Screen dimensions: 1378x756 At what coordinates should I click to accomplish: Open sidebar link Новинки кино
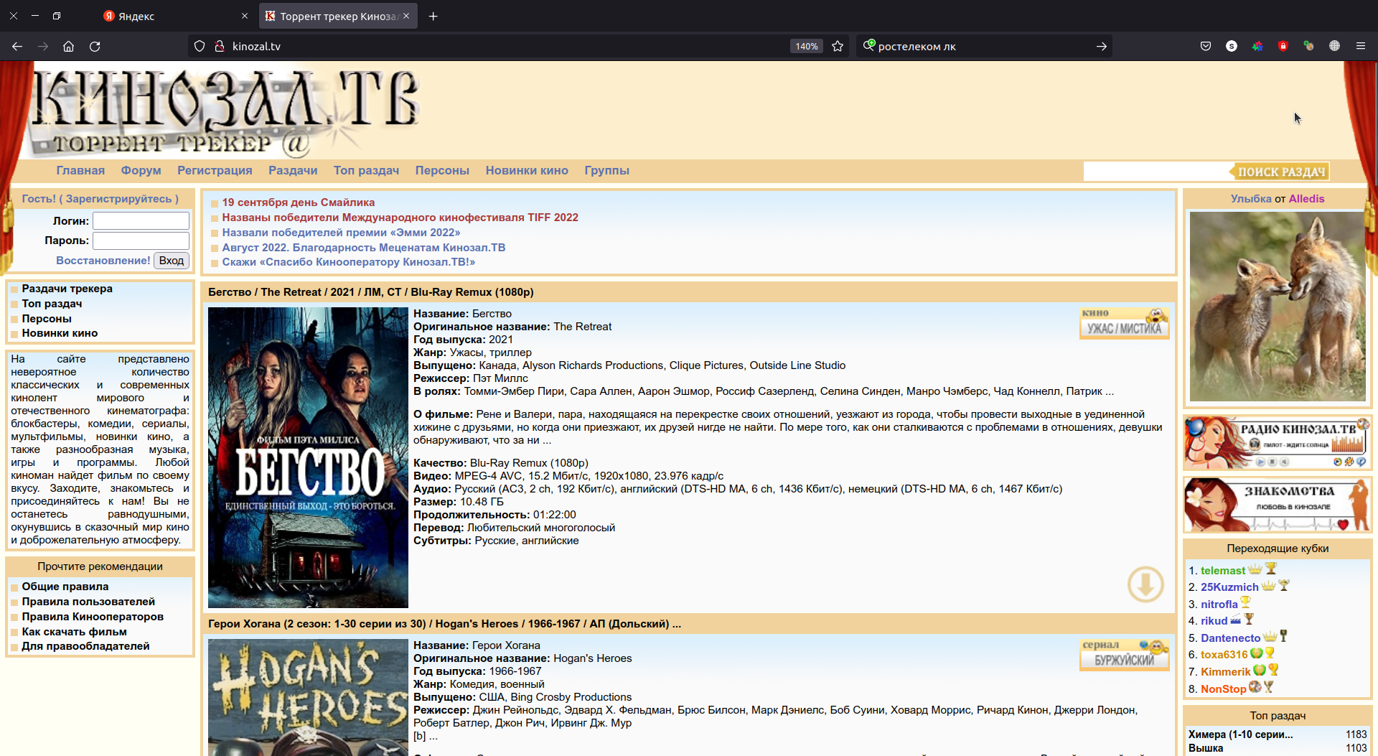pos(60,333)
